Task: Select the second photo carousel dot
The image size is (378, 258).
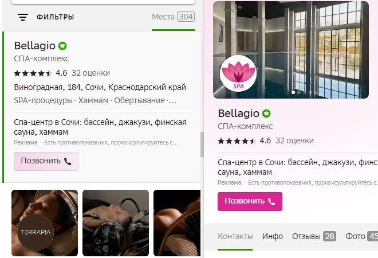Action: coord(299,92)
